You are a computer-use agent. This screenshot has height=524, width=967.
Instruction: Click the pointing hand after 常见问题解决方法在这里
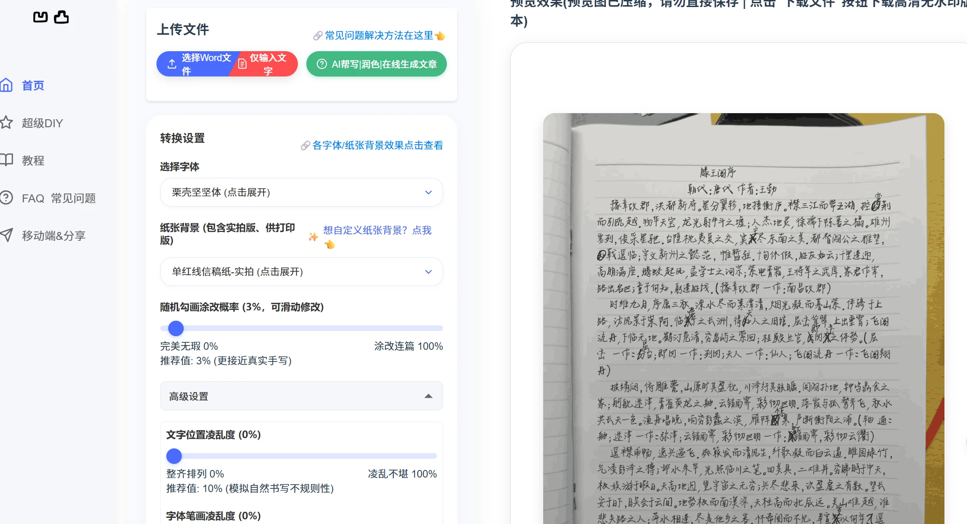coord(440,36)
